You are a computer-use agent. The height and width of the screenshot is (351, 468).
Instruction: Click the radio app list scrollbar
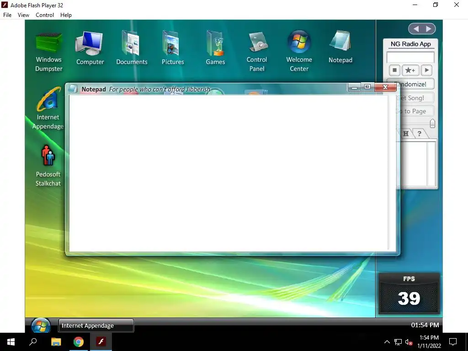pyautogui.click(x=431, y=164)
